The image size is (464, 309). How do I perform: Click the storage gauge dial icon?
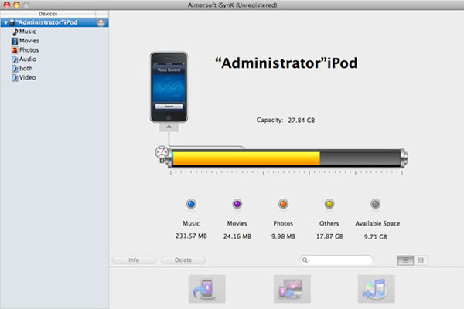[162, 153]
